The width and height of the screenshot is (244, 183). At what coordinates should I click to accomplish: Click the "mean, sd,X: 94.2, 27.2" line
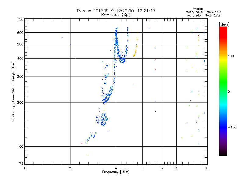[203, 15]
